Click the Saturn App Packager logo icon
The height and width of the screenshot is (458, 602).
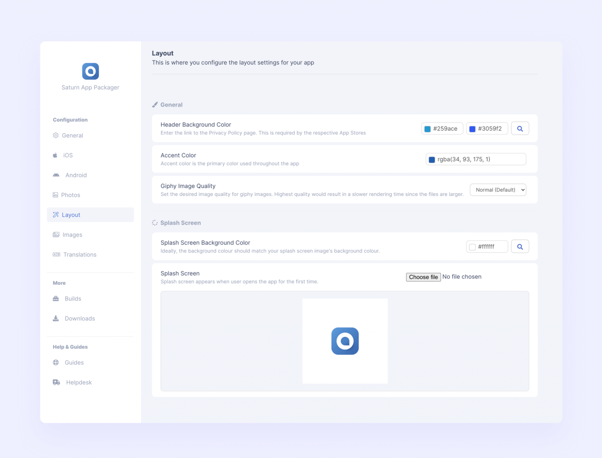(x=90, y=71)
